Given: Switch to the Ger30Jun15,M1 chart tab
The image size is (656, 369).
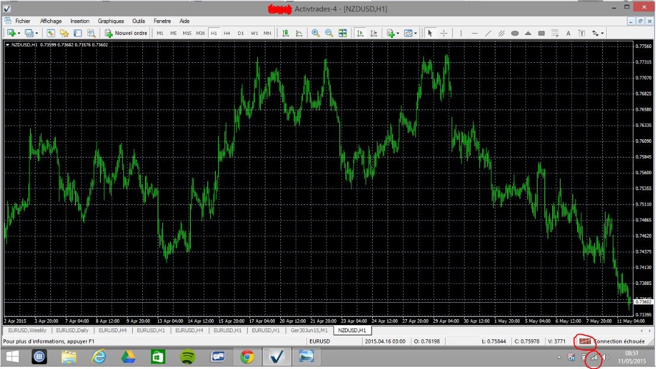Looking at the screenshot, I should tap(308, 330).
